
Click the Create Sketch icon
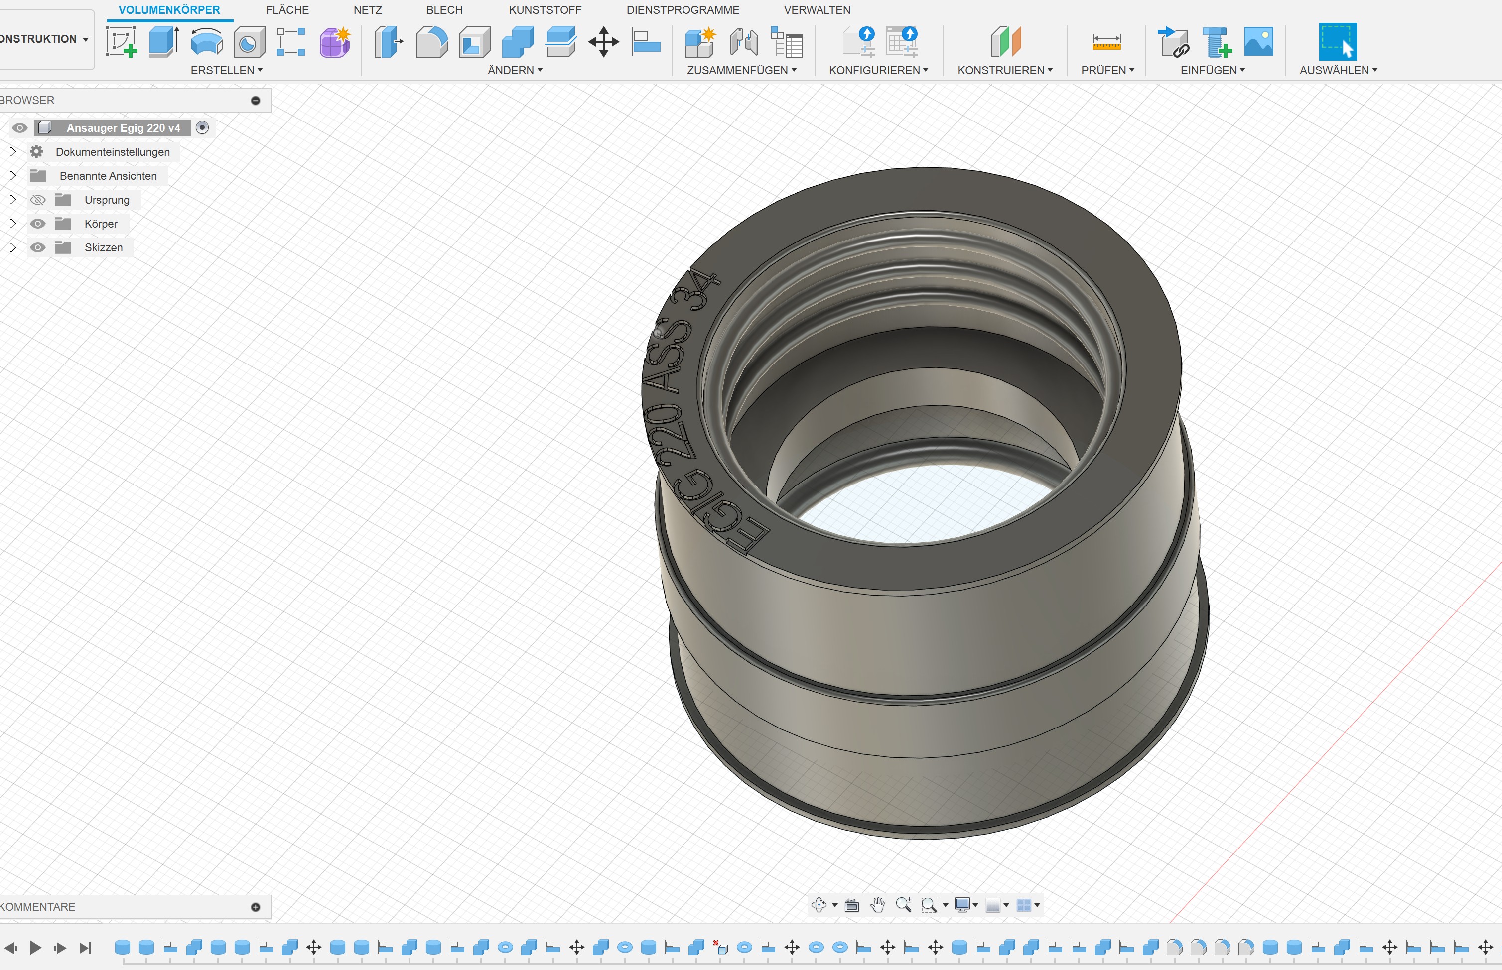121,41
